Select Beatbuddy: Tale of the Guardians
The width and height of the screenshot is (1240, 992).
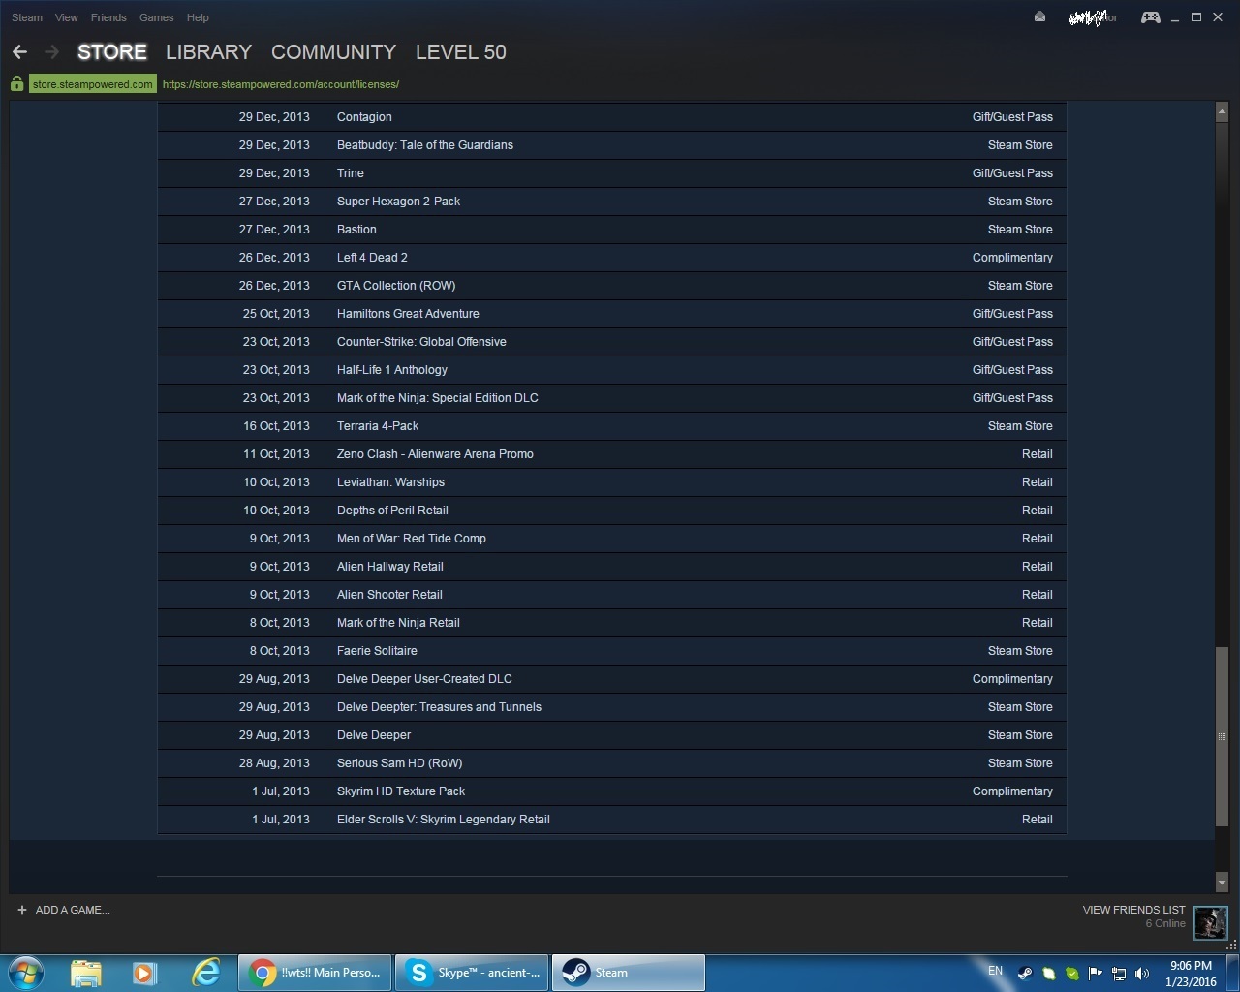click(611, 145)
